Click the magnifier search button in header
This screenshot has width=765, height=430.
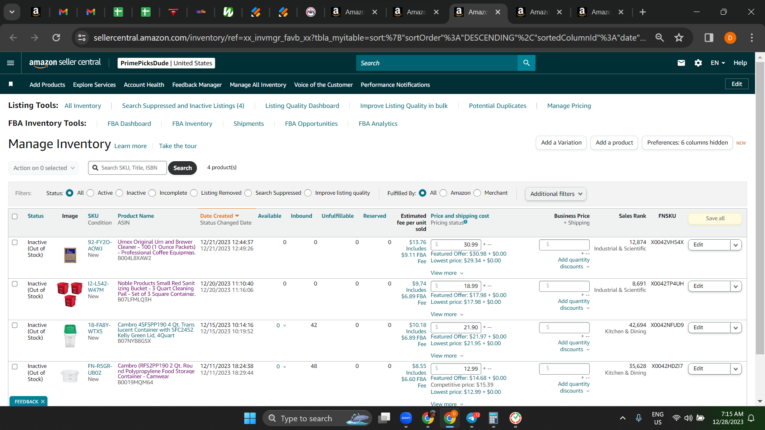pos(526,63)
